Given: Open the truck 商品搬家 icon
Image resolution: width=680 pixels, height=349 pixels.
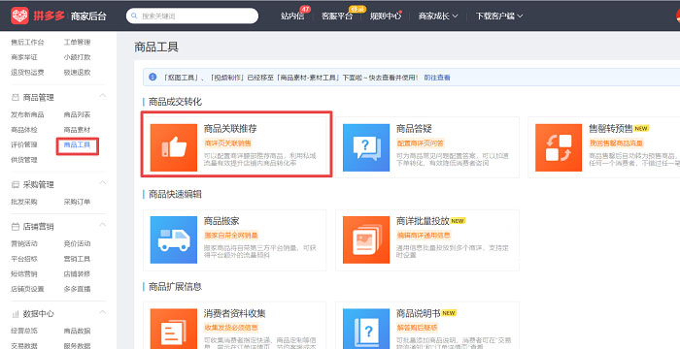Looking at the screenshot, I should click(174, 239).
